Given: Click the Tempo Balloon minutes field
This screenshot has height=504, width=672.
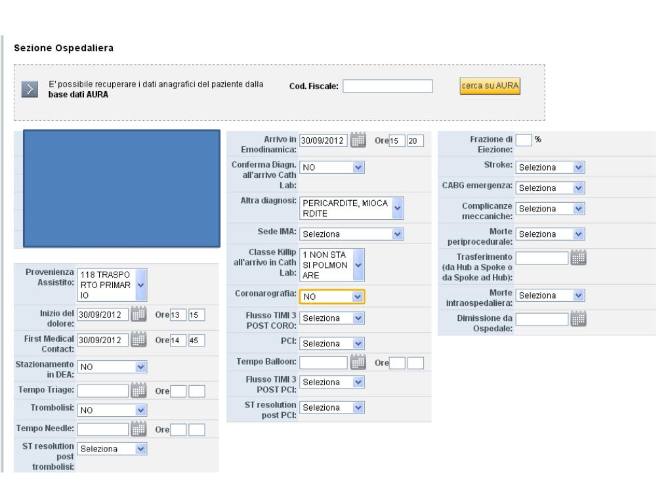Looking at the screenshot, I should click(415, 363).
